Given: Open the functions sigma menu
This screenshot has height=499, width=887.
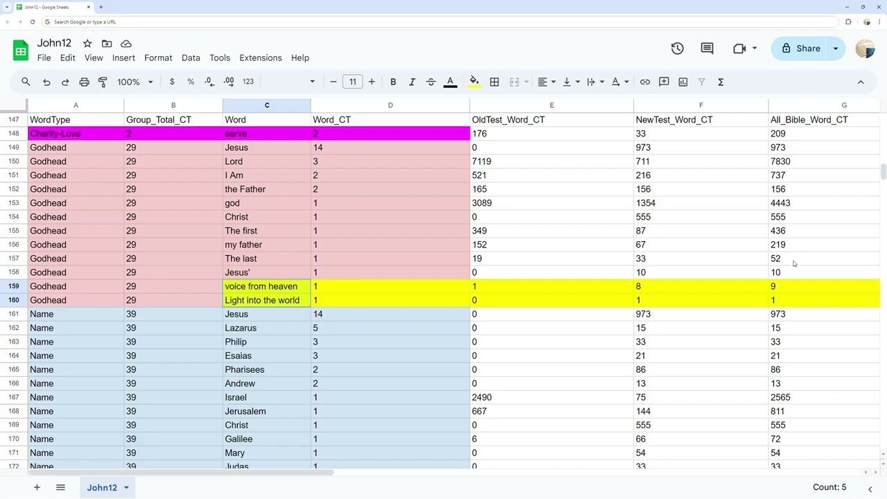Looking at the screenshot, I should pos(721,82).
